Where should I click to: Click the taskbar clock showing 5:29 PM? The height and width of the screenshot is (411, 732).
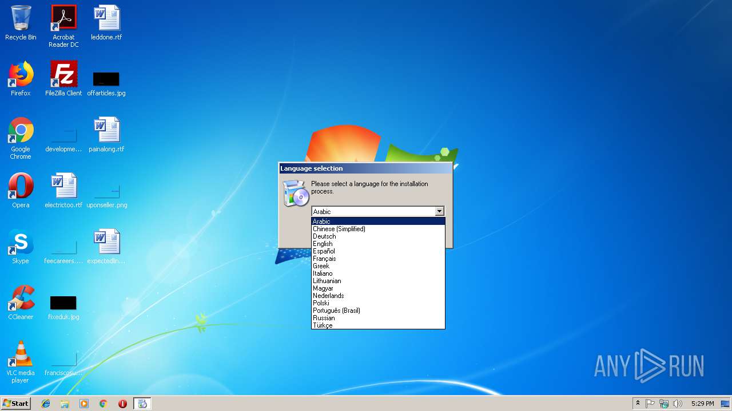tap(702, 404)
